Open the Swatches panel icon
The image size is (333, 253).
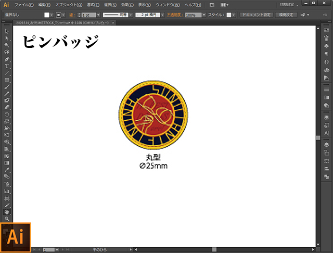[326, 30]
